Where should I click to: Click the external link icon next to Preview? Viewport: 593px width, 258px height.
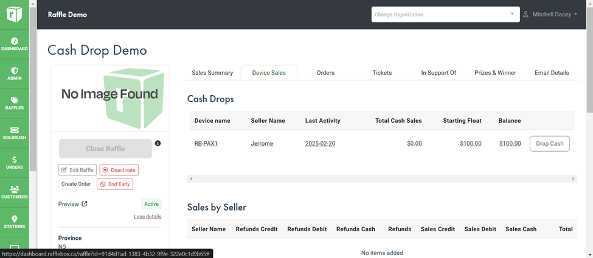click(85, 204)
